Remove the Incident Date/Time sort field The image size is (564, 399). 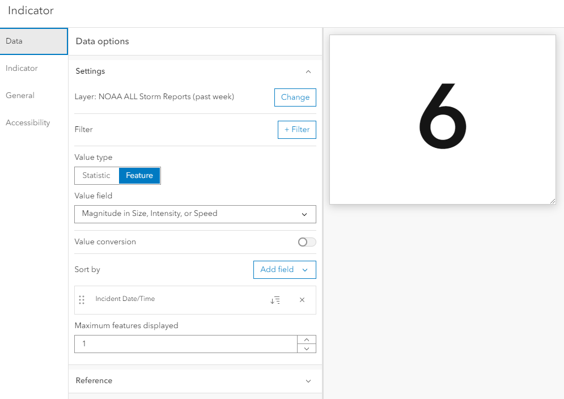point(302,300)
